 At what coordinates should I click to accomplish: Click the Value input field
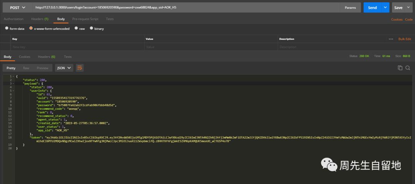click(x=211, y=47)
